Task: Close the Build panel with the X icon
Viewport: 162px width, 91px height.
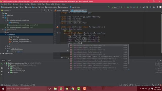Action: 2,75
